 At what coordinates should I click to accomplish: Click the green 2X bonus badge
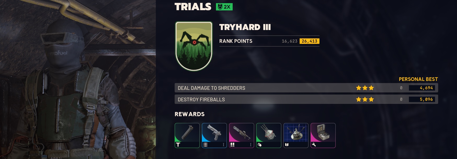point(224,7)
